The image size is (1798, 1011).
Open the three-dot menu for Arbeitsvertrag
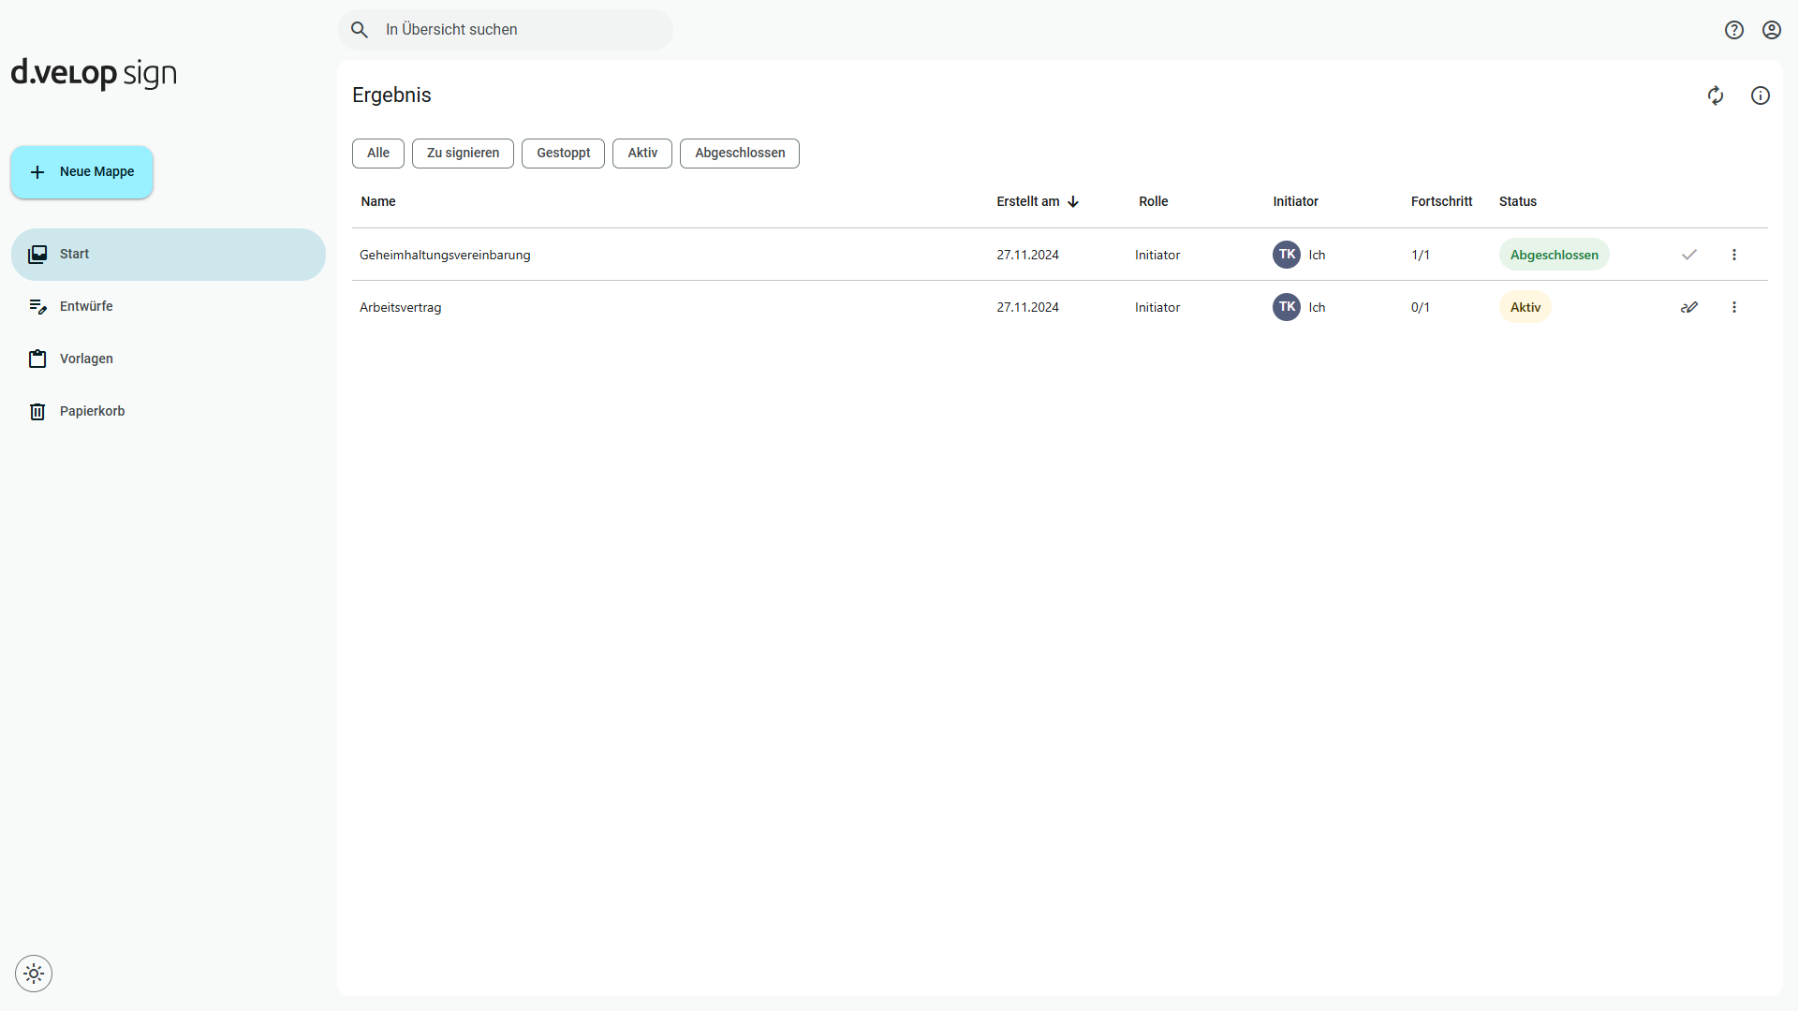pos(1734,306)
